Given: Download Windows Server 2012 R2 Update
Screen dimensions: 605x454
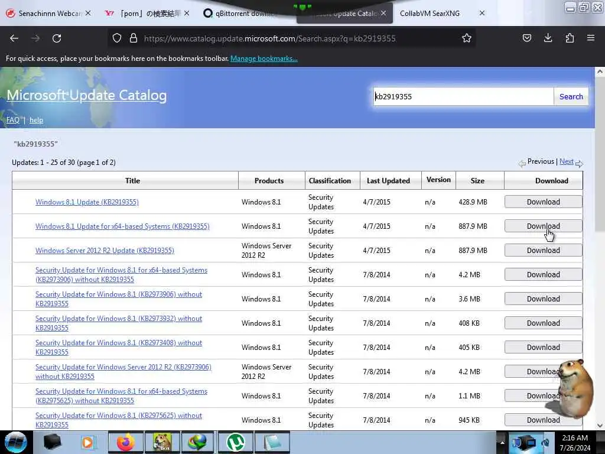Looking at the screenshot, I should pyautogui.click(x=544, y=251).
